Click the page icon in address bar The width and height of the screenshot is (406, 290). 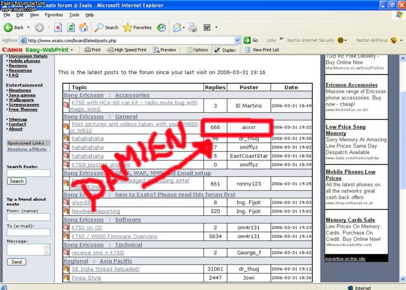tap(23, 41)
